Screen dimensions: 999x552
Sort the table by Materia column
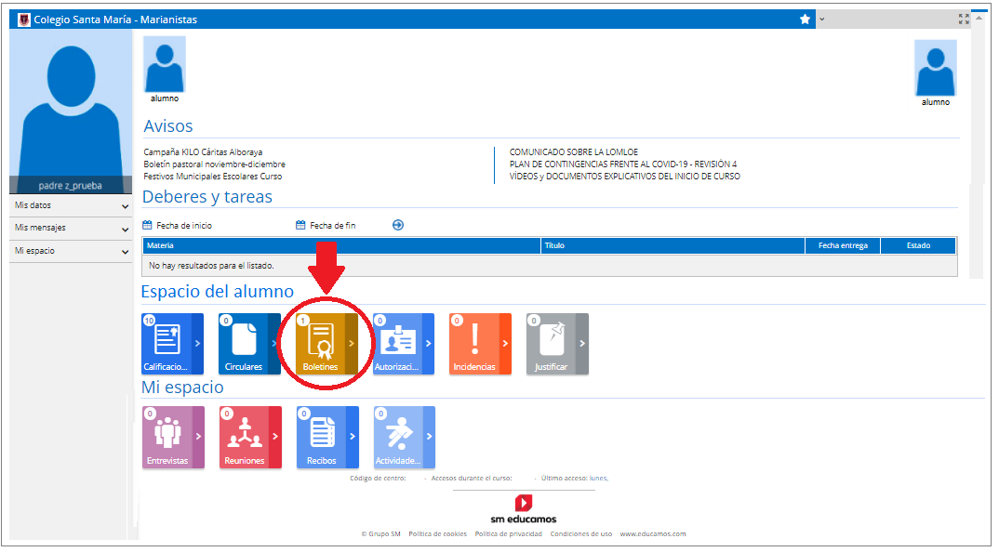(x=161, y=246)
